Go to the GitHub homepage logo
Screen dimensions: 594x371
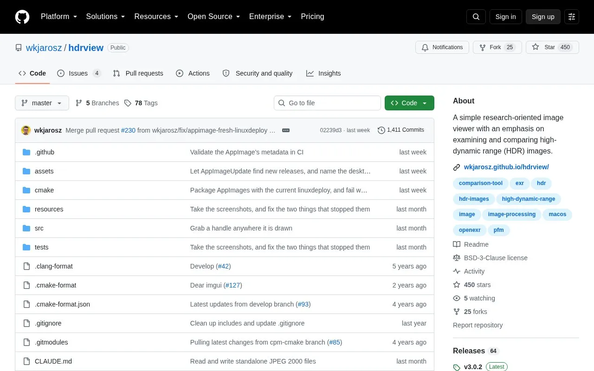[x=22, y=17]
